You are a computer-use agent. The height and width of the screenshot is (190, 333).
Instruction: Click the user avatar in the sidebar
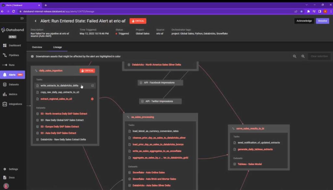(6, 186)
